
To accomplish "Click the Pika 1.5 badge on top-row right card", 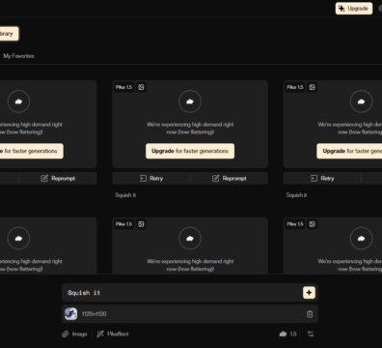I will 295,87.
